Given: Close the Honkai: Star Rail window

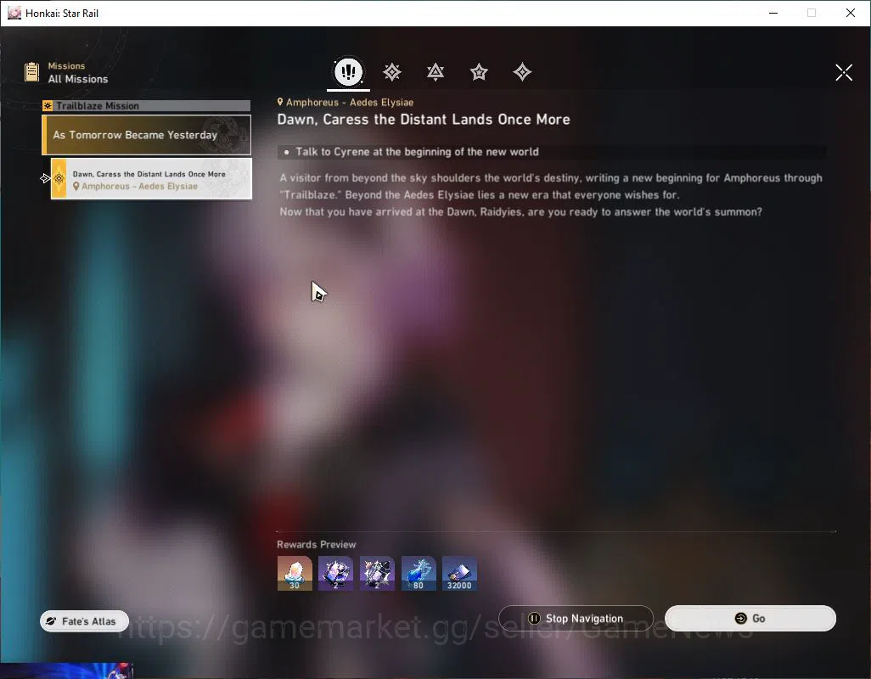Looking at the screenshot, I should (x=850, y=13).
